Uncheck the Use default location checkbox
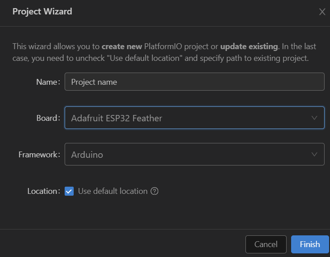 coord(69,191)
